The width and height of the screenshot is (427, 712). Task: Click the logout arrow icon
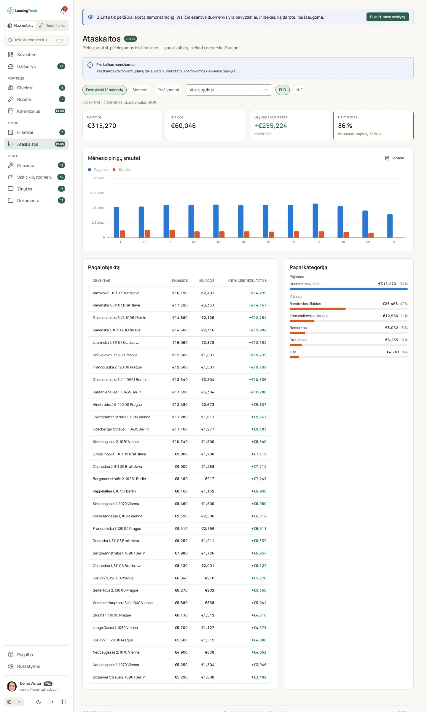click(51, 702)
